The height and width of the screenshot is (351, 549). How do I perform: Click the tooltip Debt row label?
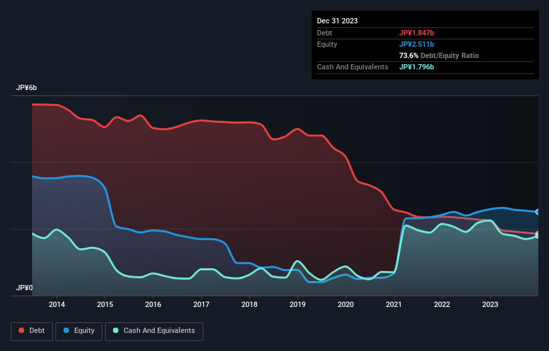click(x=324, y=33)
